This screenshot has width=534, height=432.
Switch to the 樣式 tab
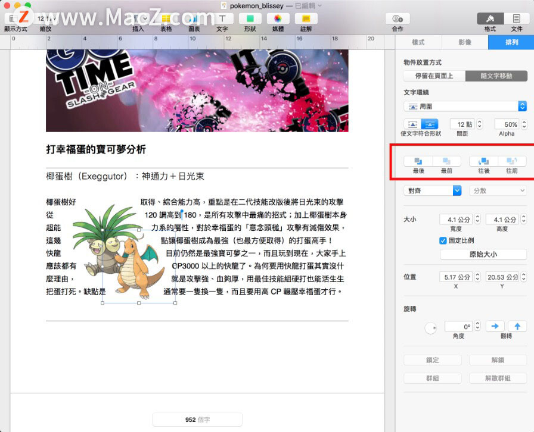click(418, 42)
